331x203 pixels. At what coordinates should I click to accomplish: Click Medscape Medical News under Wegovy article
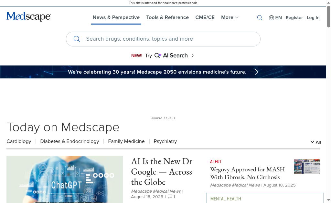click(235, 185)
